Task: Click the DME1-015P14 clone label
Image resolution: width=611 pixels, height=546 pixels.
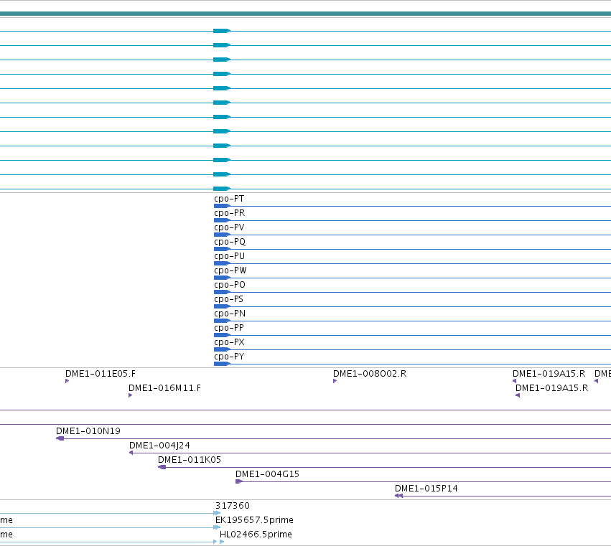Action: (x=426, y=489)
